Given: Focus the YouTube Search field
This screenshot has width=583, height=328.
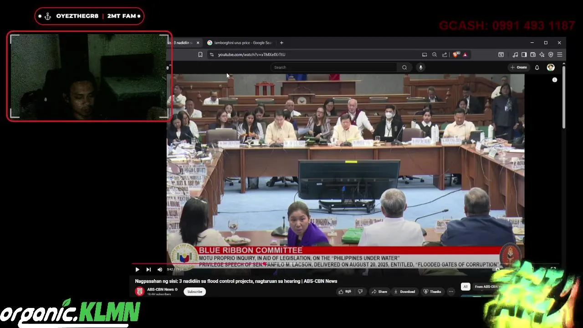Looking at the screenshot, I should click(334, 67).
